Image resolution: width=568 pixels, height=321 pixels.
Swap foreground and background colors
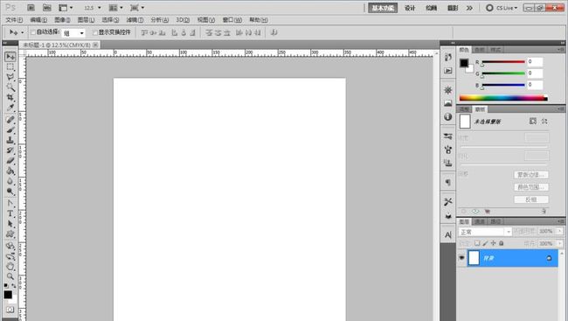[x=14, y=286]
